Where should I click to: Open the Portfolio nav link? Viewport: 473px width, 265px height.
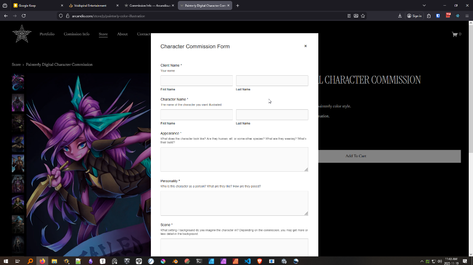point(47,34)
